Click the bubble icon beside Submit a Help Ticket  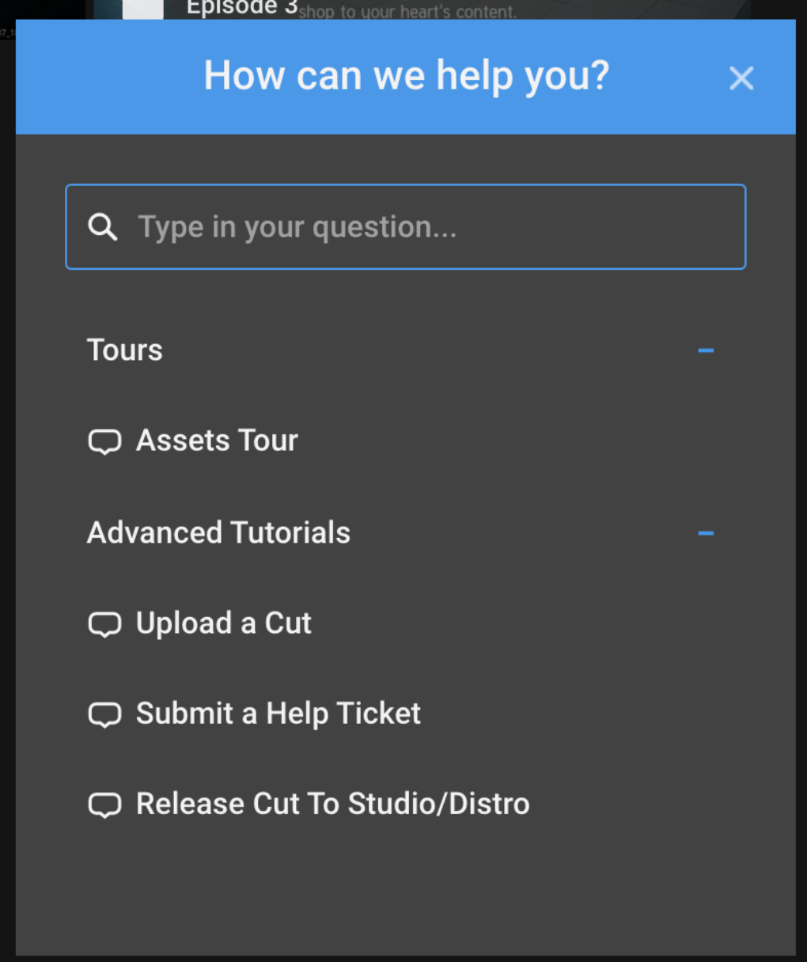104,714
